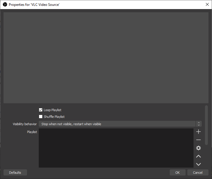Click the Visibility behavior dropdown arrows
This screenshot has height=179, width=212.
coord(198,124)
